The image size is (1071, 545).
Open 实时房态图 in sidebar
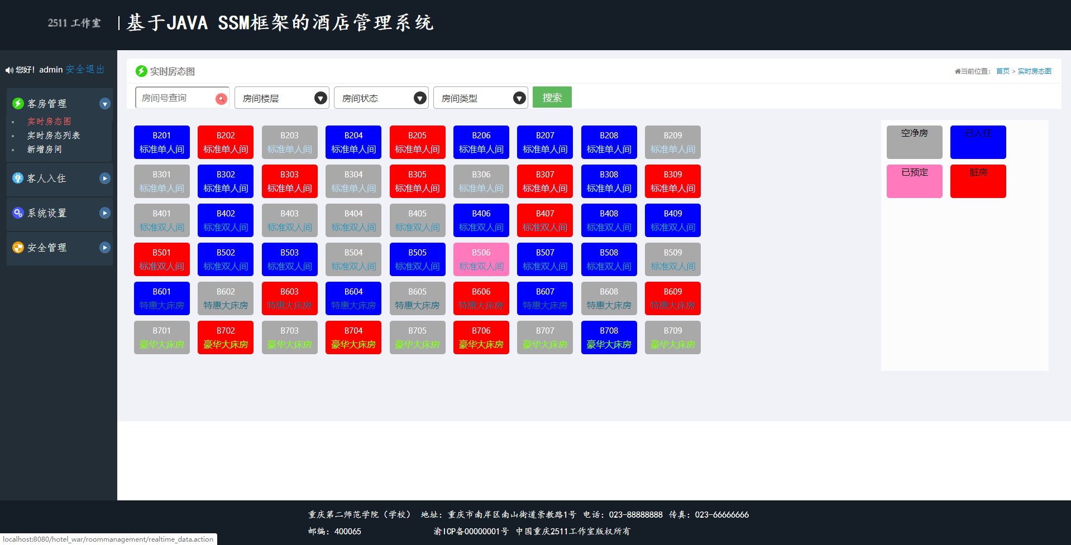49,122
